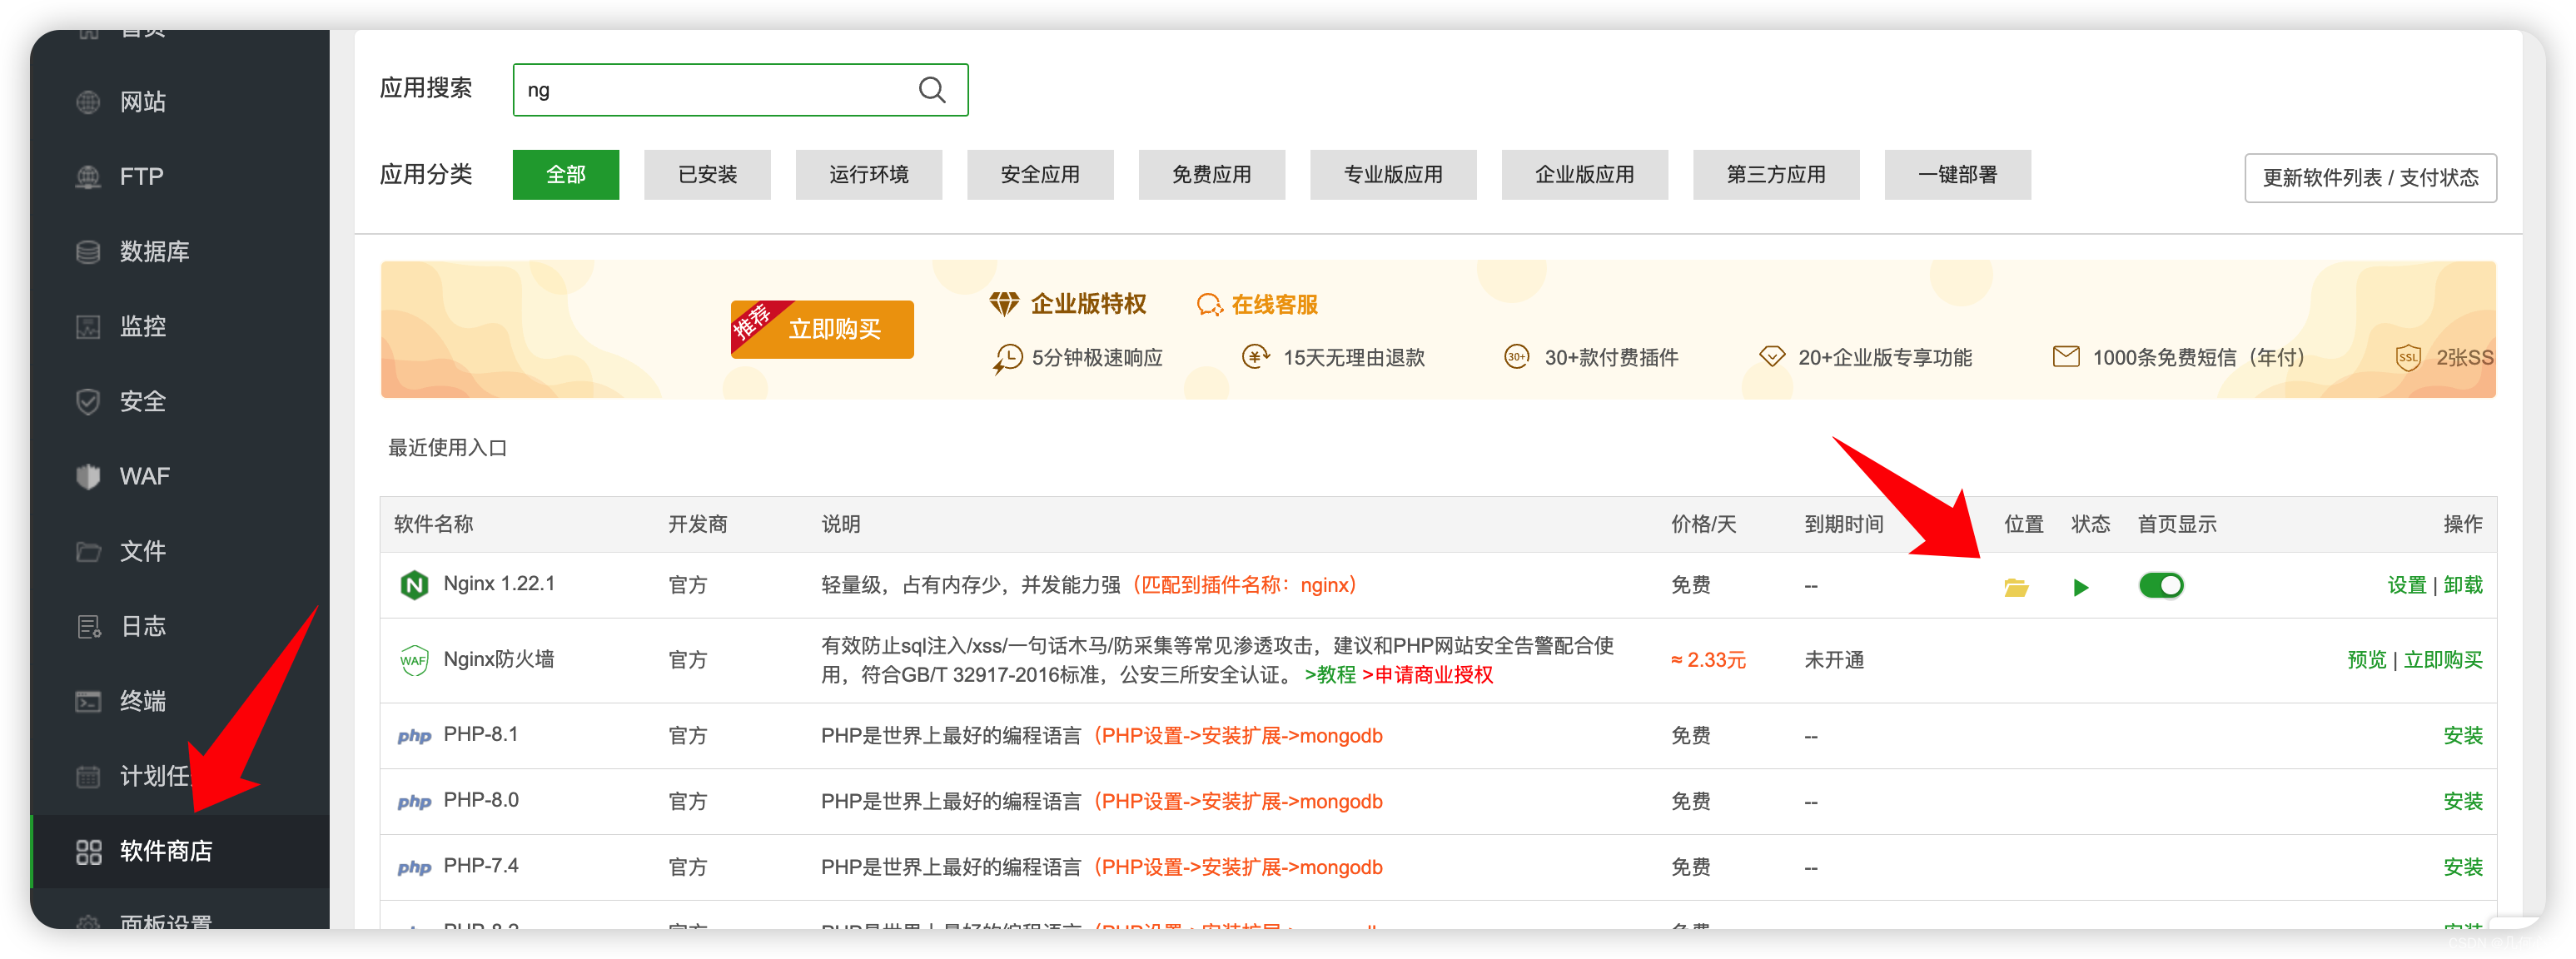Click the PHP-8.1 php icon
The width and height of the screenshot is (2576, 959).
414,736
